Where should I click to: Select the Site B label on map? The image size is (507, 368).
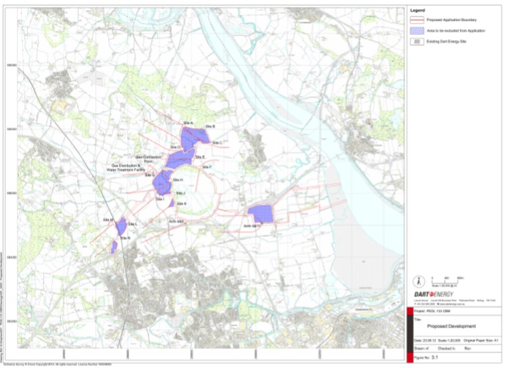click(209, 127)
